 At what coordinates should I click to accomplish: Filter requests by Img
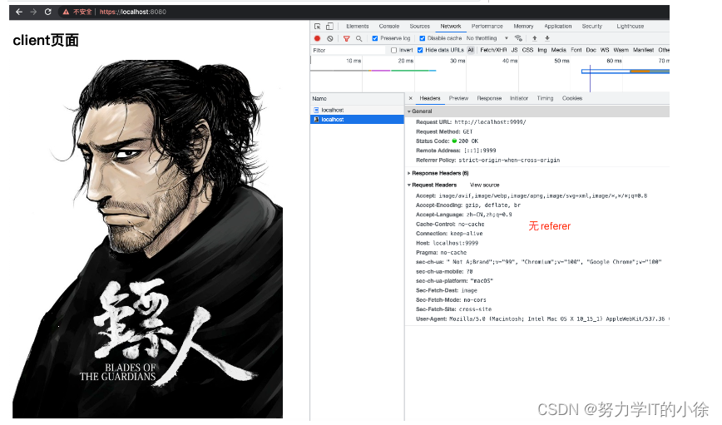[x=542, y=50]
